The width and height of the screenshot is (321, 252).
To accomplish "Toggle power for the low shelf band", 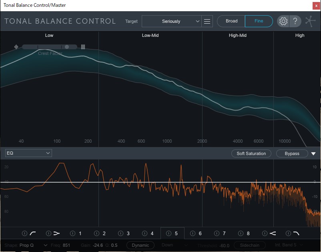I will coord(48,233).
